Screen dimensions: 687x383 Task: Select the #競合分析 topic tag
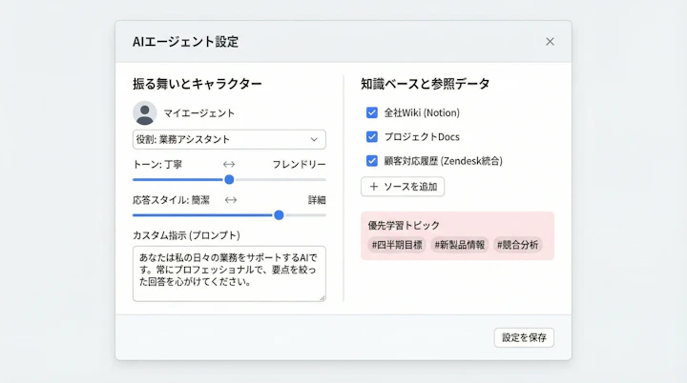pyautogui.click(x=517, y=245)
